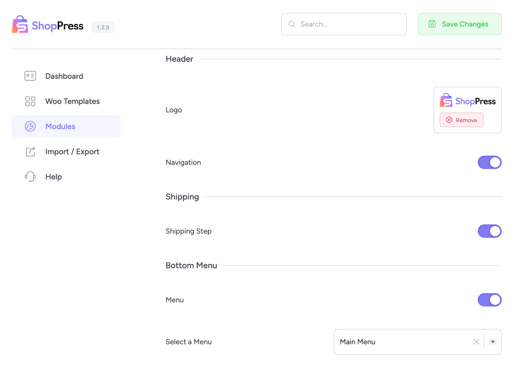Viewport: 518px width, 375px height.
Task: Turn off the Shipping Step switch
Action: (489, 231)
